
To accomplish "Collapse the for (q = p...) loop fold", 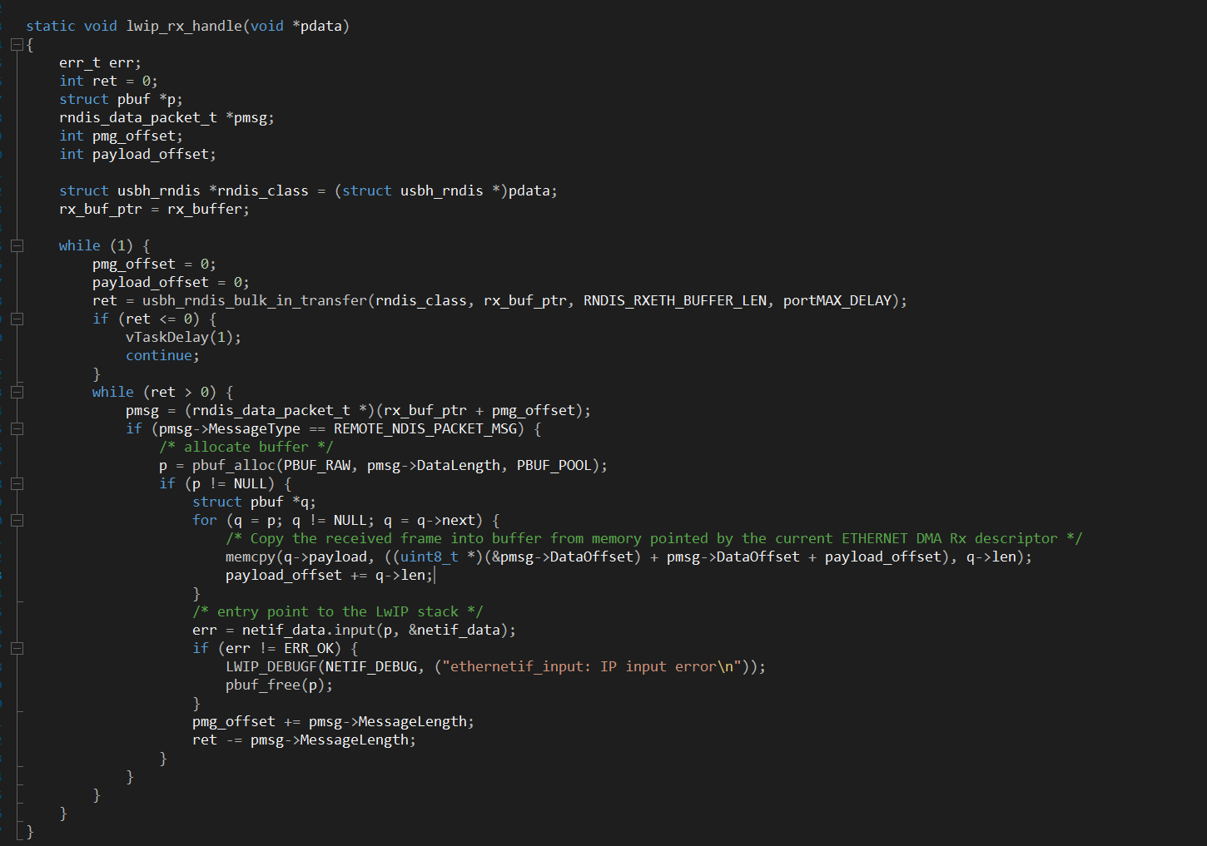I will coord(17,520).
